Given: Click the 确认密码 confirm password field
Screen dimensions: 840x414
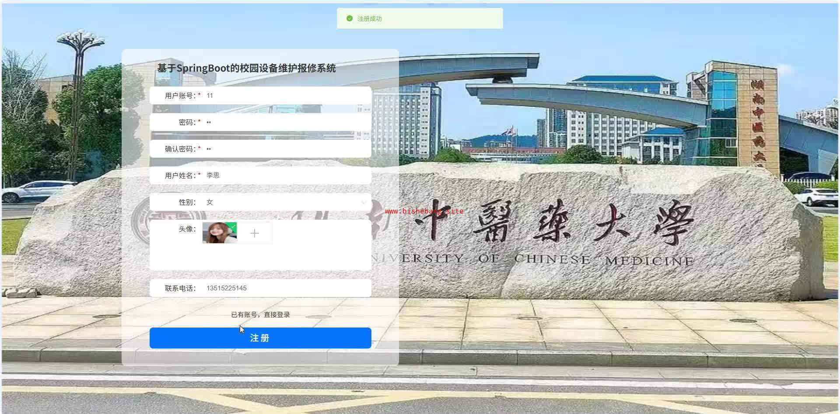Looking at the screenshot, I should coord(286,149).
